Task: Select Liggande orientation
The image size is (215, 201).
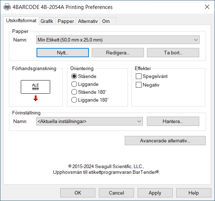Action: point(75,84)
